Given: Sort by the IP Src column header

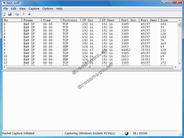Looking at the screenshot, I should [91, 20].
